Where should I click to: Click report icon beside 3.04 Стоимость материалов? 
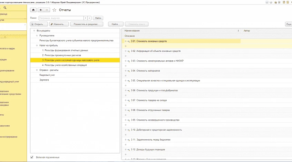coord(128,71)
